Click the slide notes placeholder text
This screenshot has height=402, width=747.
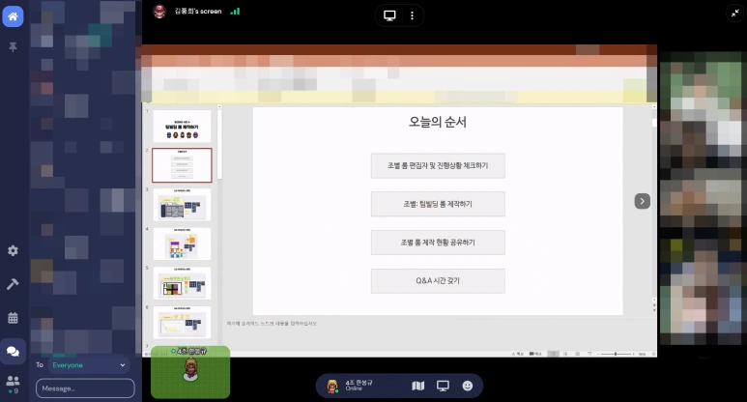272,324
